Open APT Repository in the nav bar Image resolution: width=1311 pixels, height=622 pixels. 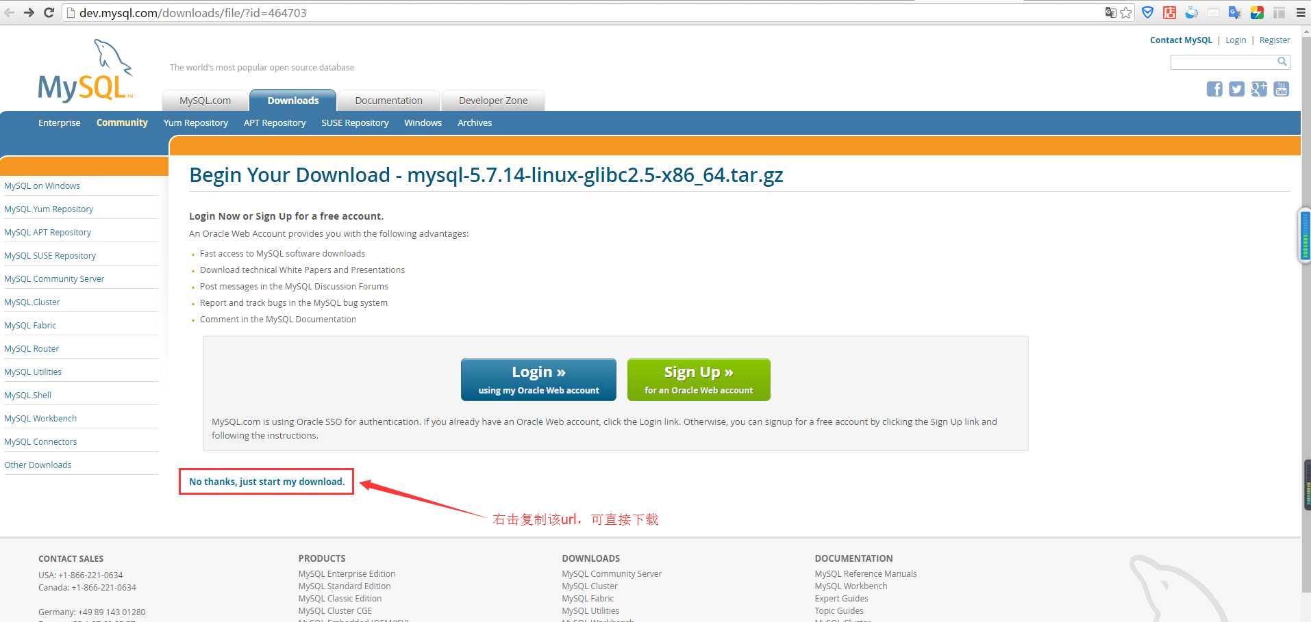click(x=275, y=123)
